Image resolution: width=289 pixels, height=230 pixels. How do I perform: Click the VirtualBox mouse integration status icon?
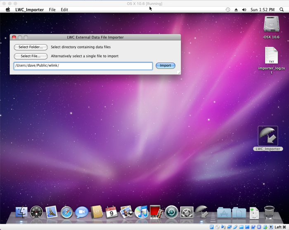coord(265,227)
